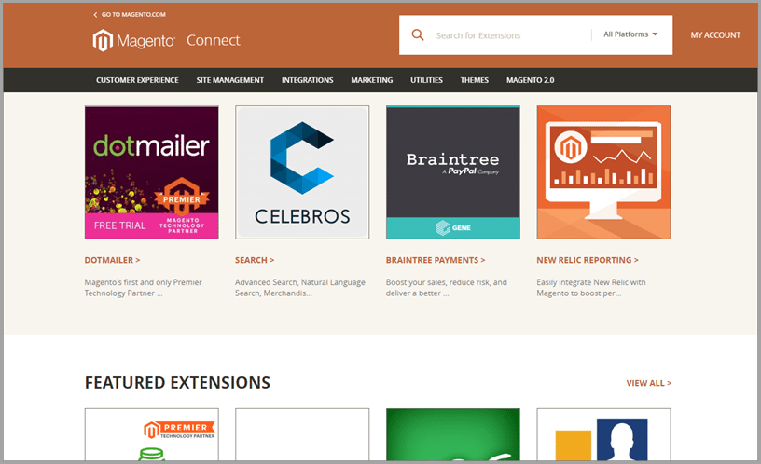The width and height of the screenshot is (761, 464).
Task: Open the Magento 2.0 menu
Action: point(530,80)
